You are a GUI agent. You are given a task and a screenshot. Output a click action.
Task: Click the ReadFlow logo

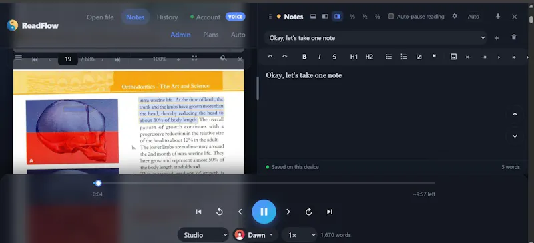(x=33, y=25)
